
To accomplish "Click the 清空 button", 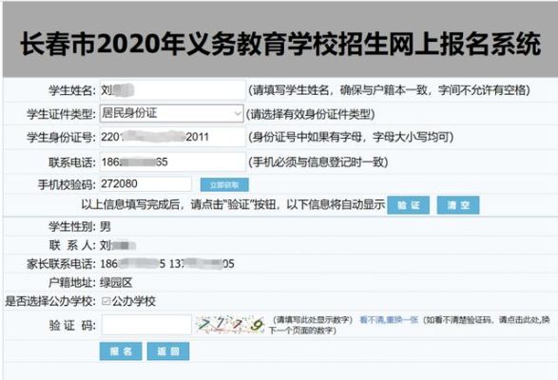I will click(x=458, y=205).
